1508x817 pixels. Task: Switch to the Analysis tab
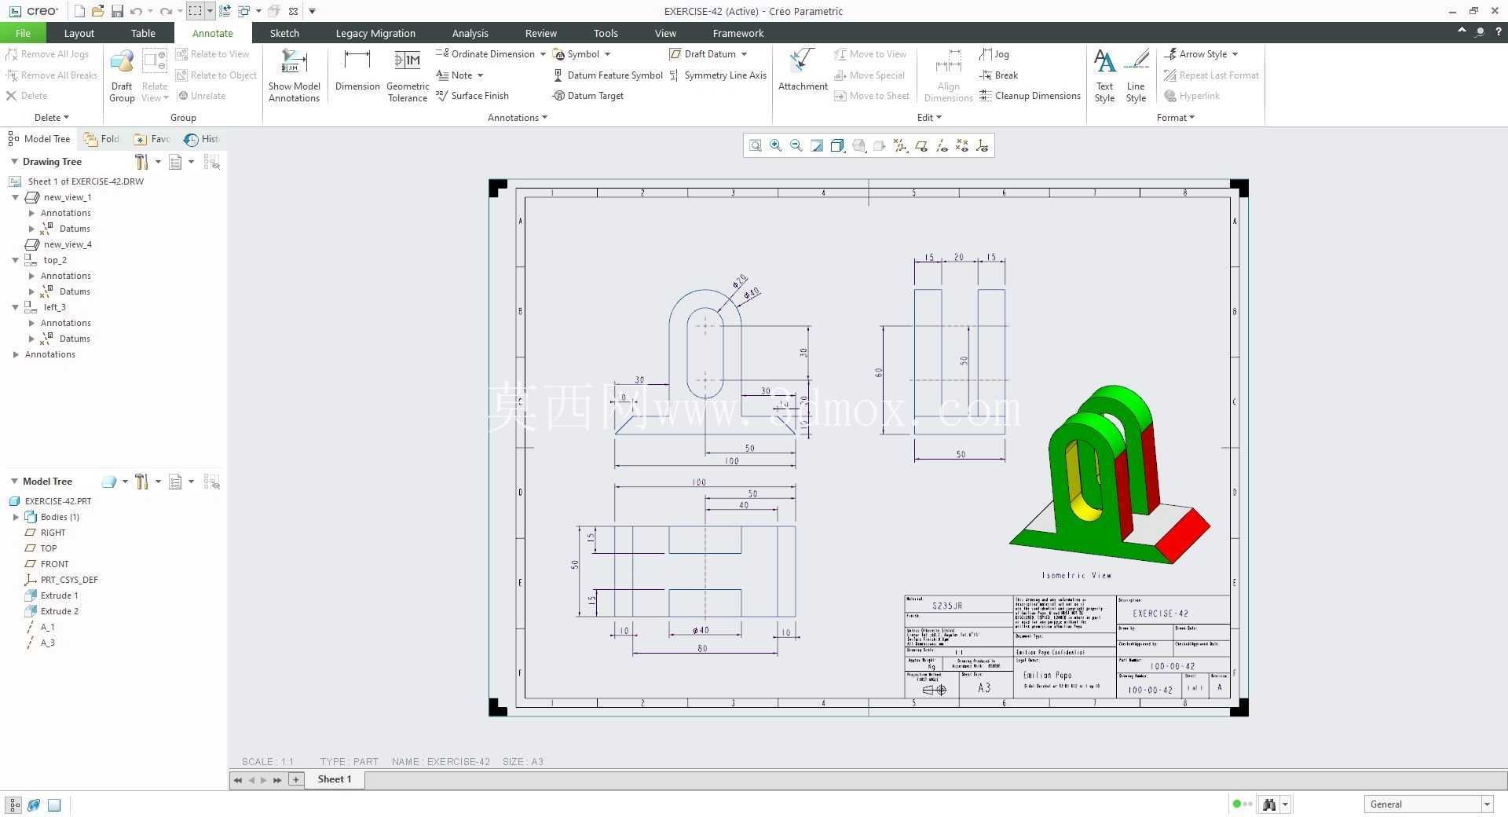coord(470,33)
